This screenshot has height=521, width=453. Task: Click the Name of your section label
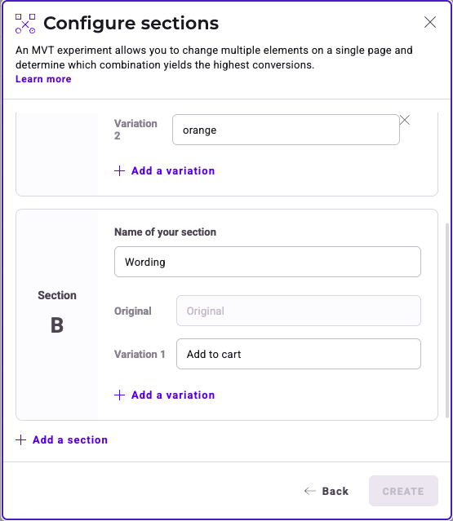166,232
